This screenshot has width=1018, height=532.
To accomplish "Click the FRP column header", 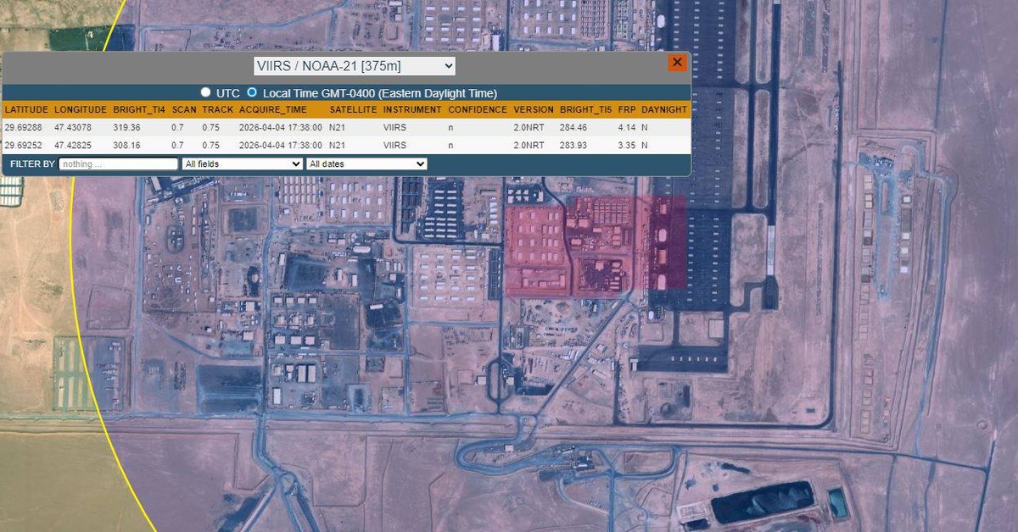I will (626, 109).
